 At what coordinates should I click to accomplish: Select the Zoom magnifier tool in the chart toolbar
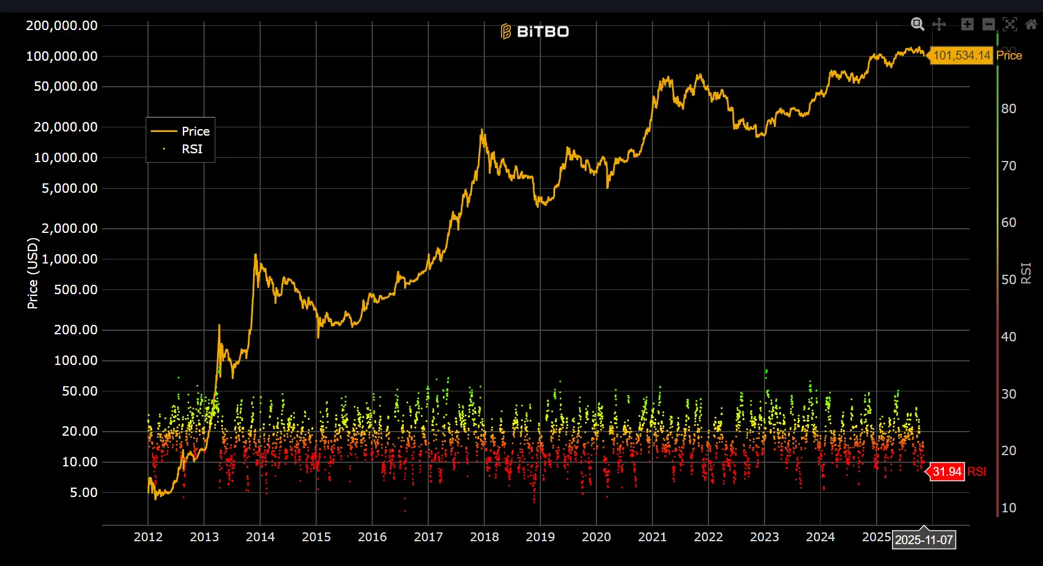pyautogui.click(x=917, y=24)
